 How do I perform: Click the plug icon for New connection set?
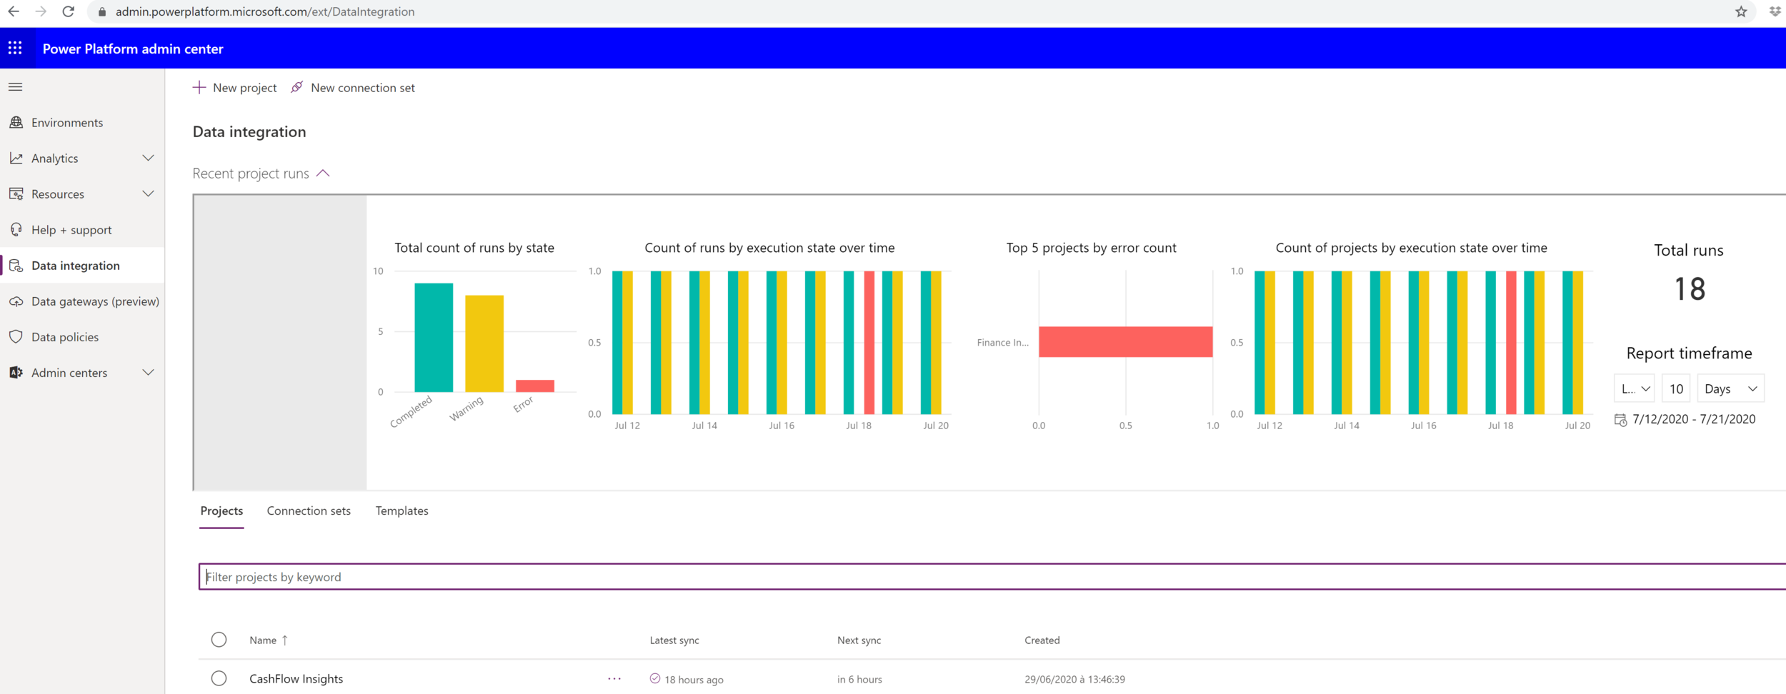tap(296, 87)
